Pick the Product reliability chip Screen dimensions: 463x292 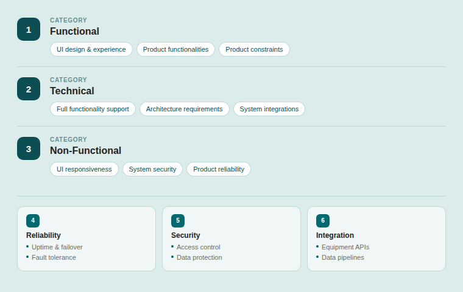tap(219, 169)
